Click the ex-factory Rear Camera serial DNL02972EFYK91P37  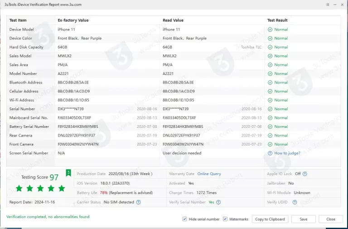tap(76, 136)
